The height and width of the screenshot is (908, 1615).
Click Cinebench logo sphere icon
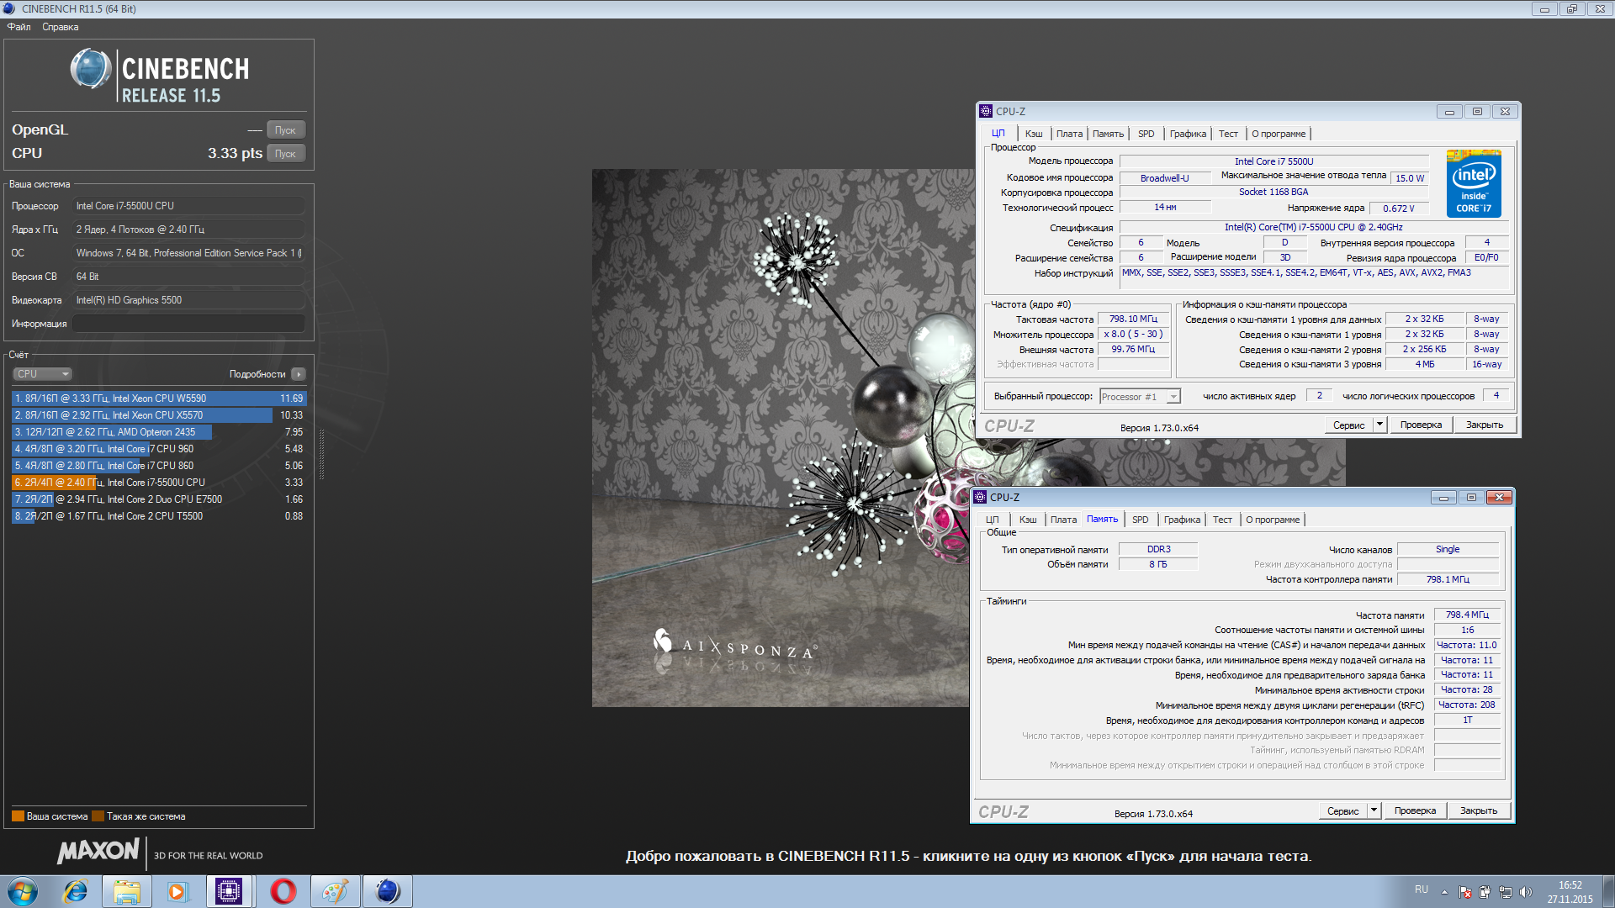90,69
